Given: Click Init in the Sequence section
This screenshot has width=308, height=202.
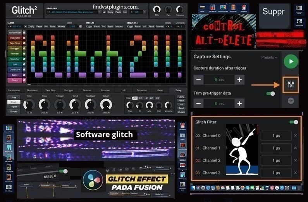Looking at the screenshot, I should click(x=145, y=26).
